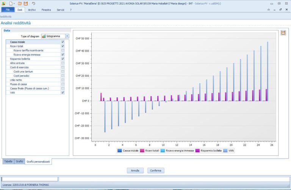Open the Servizi menu
The image size is (291, 190).
[x=61, y=10]
